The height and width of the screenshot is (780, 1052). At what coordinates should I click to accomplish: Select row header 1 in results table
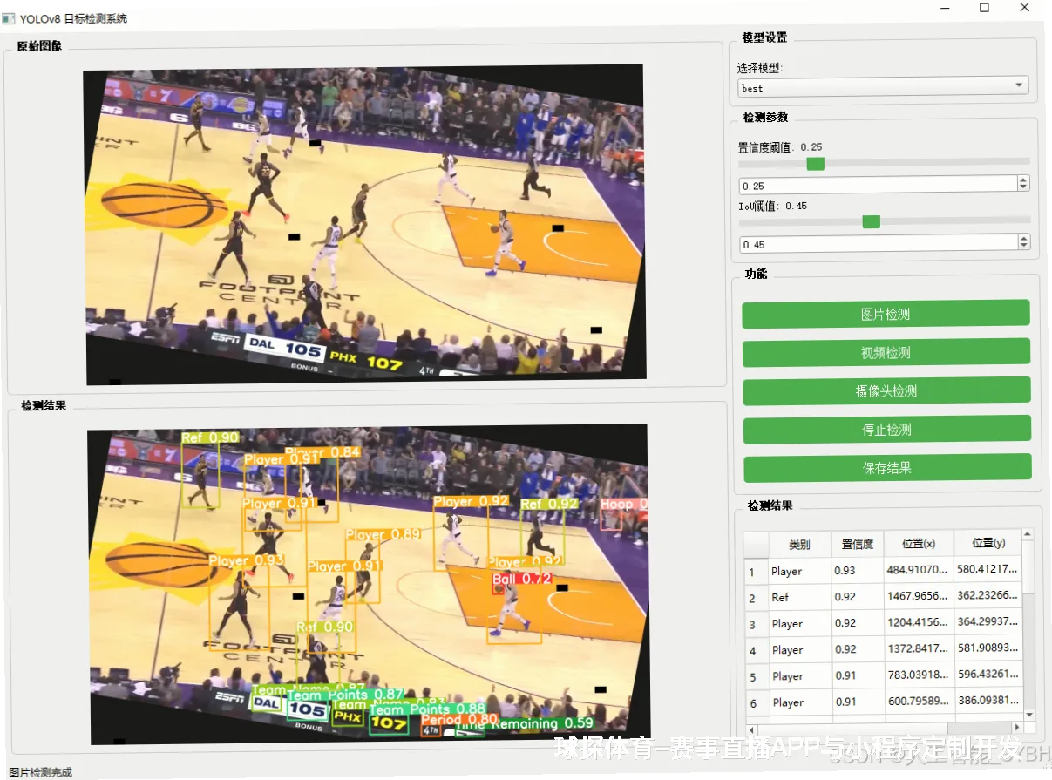tap(755, 572)
